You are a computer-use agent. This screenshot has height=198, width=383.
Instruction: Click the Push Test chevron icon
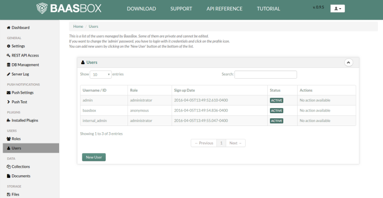9,102
